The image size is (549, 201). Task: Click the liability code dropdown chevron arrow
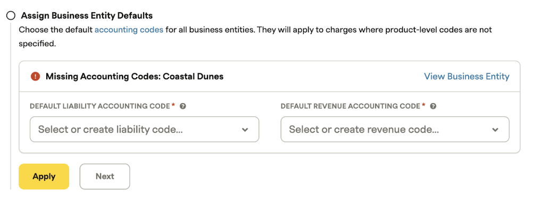coord(245,130)
